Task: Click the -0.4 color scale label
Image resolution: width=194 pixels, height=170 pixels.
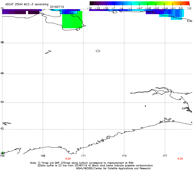Action: 165,8
